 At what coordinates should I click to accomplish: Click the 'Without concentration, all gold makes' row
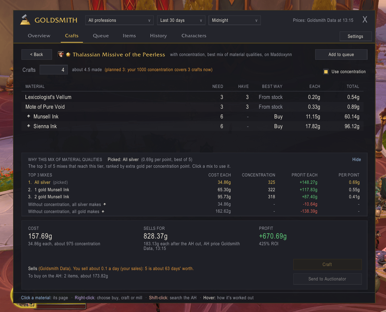194,211
